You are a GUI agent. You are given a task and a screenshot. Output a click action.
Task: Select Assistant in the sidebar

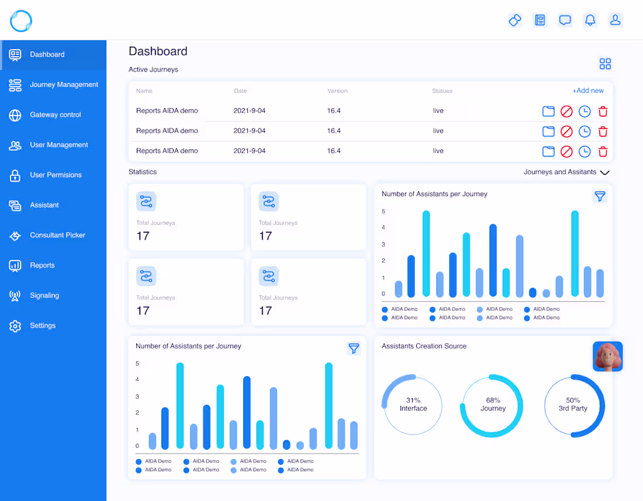[x=53, y=205]
